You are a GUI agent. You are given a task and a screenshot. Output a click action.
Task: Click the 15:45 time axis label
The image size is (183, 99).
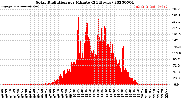tap(110, 94)
